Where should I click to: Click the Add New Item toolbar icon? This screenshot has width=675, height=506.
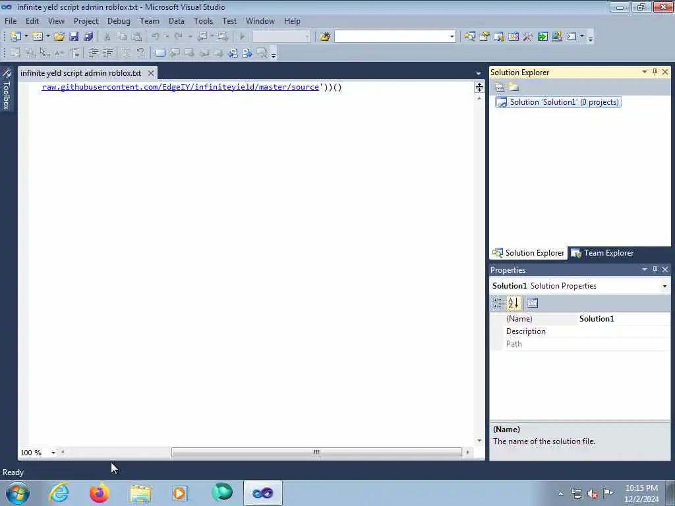38,37
